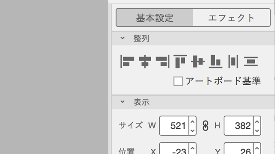Distribute vertically icon
275x154 pixels.
coord(251,61)
